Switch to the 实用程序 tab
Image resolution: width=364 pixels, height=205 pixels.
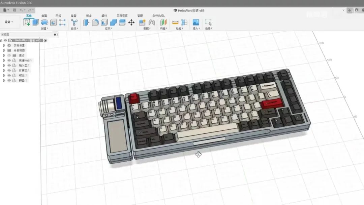pos(122,16)
